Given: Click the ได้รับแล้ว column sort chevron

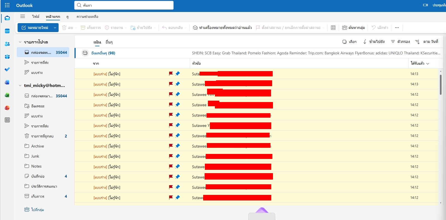Looking at the screenshot, I should pyautogui.click(x=428, y=64).
